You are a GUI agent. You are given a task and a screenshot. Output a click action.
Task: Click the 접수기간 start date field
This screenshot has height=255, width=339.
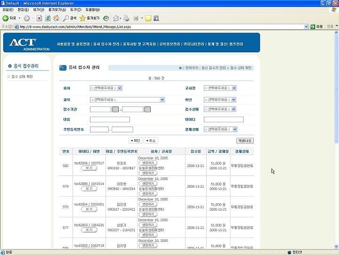click(x=101, y=109)
